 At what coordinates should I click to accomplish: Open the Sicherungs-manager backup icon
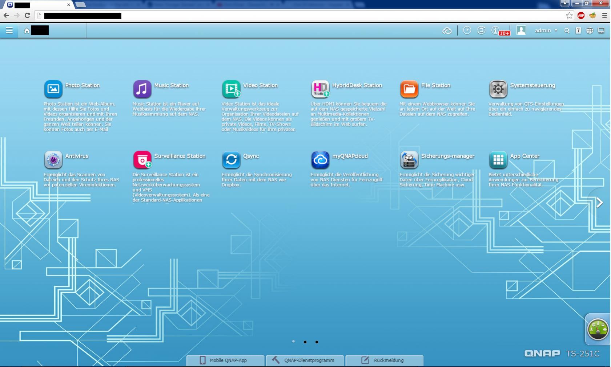pos(409,160)
